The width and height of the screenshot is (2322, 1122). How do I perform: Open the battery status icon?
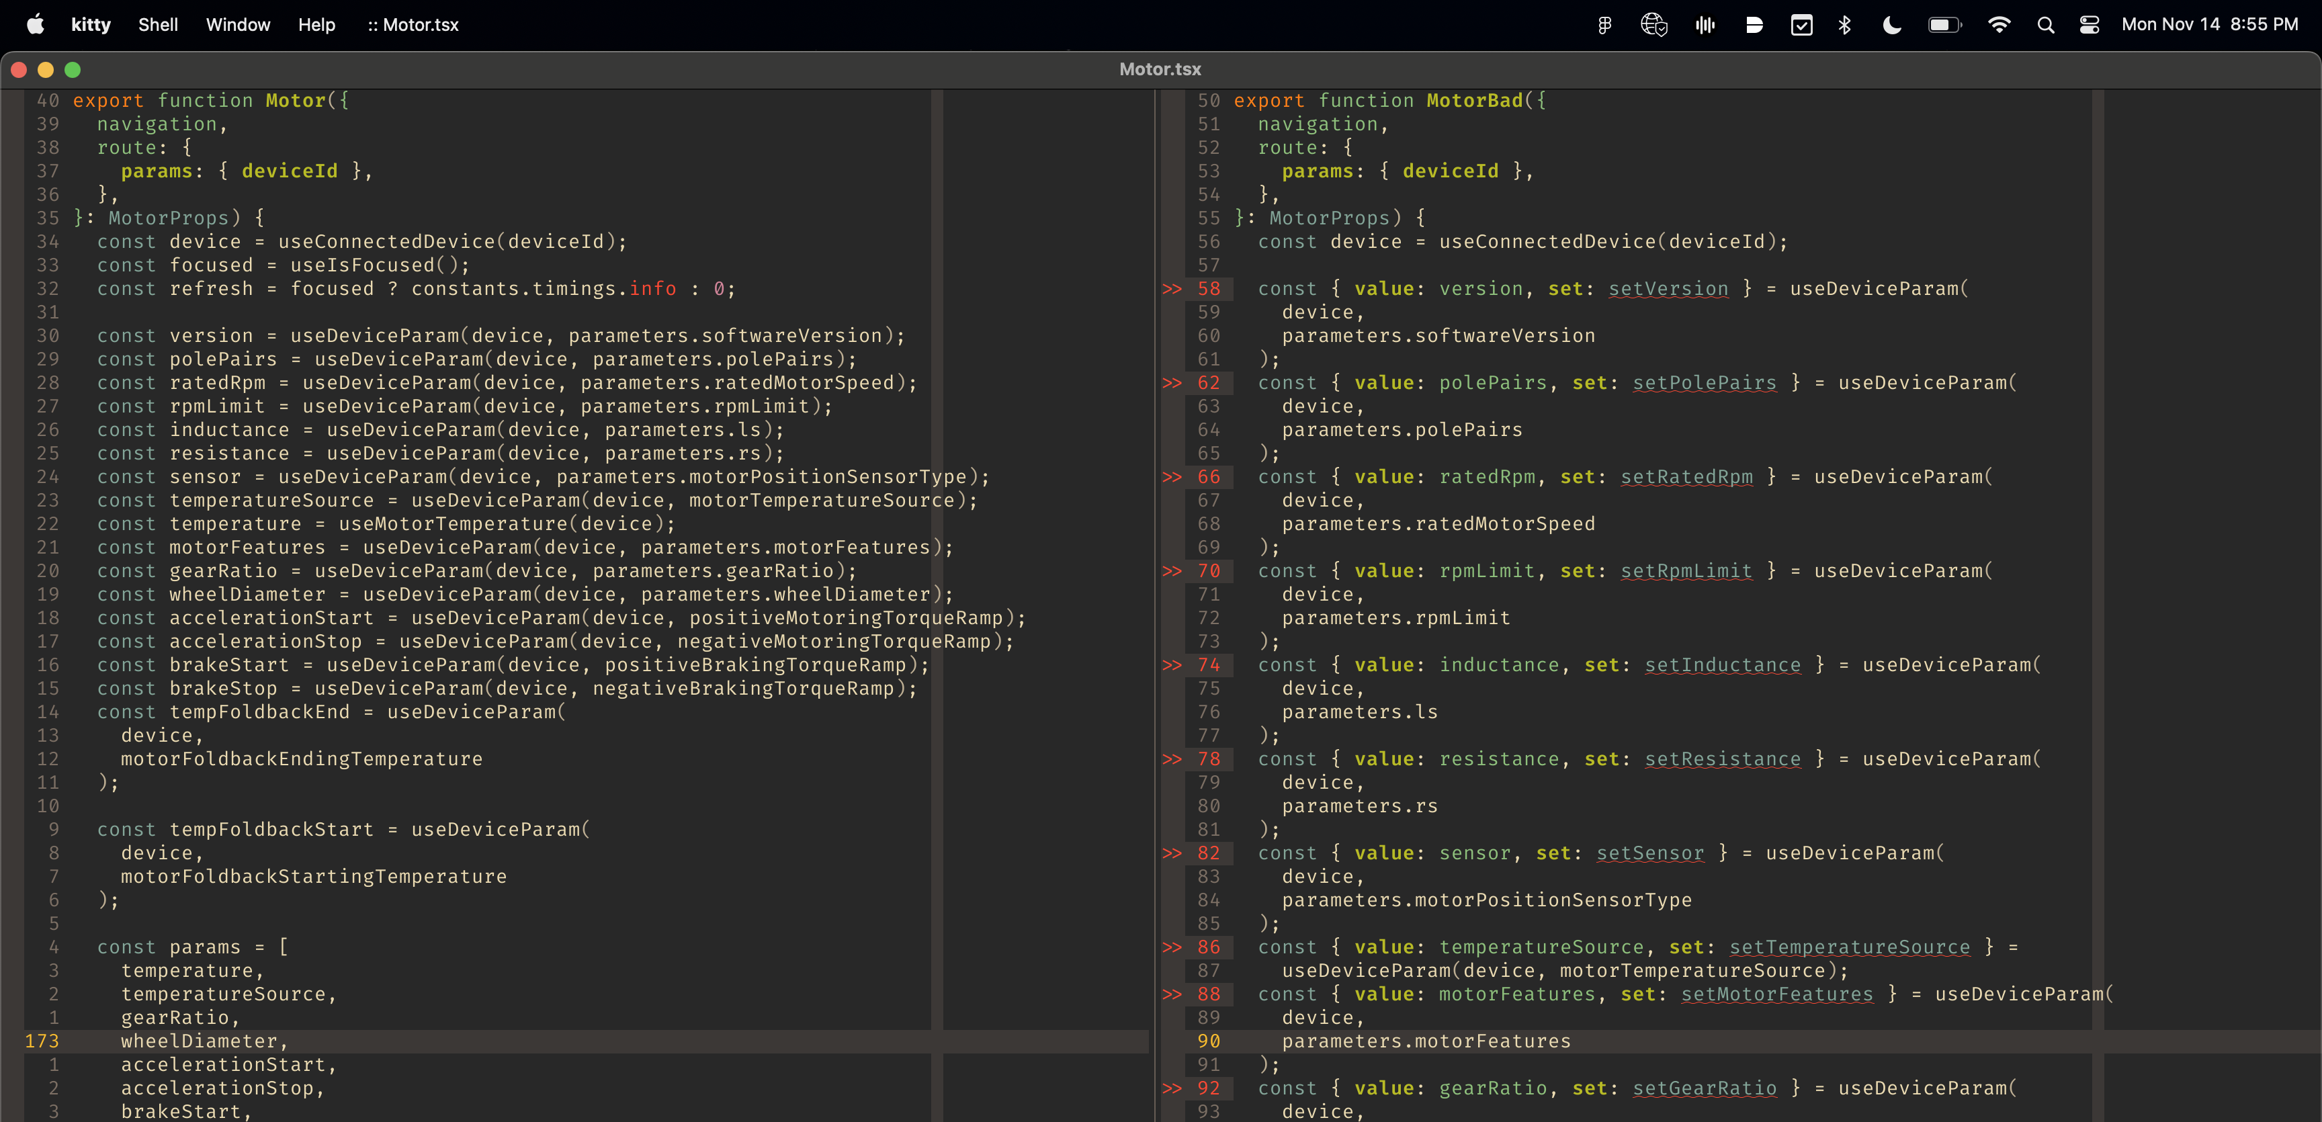click(x=1944, y=26)
